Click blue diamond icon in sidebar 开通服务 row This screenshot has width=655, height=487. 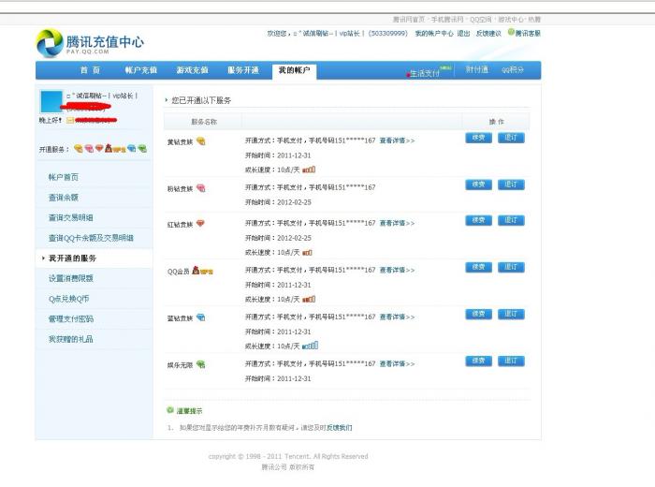[x=132, y=148]
